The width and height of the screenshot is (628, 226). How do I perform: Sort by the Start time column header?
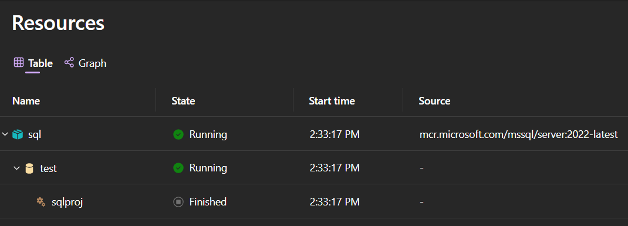332,100
